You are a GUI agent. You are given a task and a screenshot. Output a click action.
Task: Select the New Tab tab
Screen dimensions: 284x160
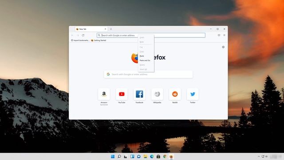[x=91, y=29]
